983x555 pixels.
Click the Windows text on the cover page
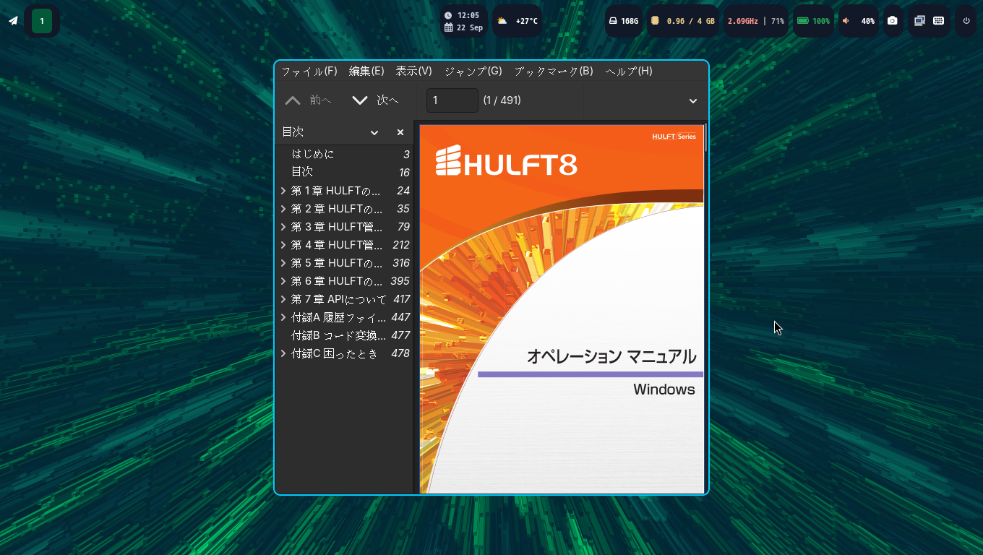pyautogui.click(x=664, y=390)
